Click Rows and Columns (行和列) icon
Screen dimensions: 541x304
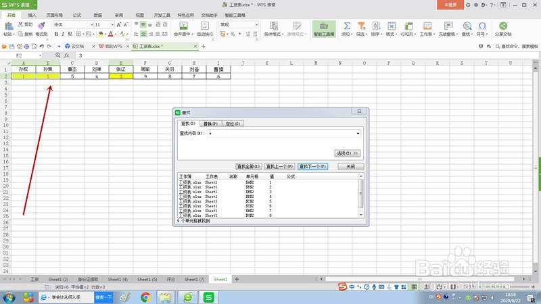pyautogui.click(x=408, y=26)
